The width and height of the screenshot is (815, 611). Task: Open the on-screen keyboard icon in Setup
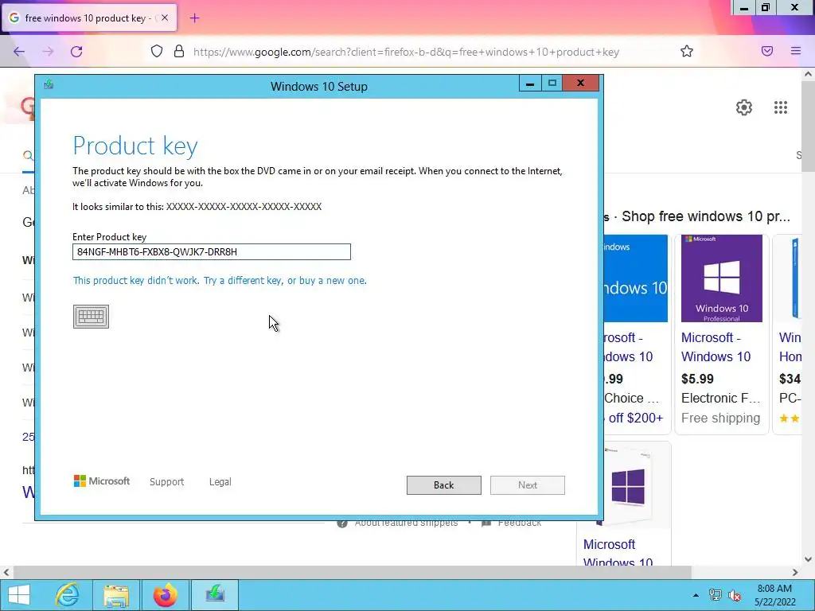click(91, 317)
